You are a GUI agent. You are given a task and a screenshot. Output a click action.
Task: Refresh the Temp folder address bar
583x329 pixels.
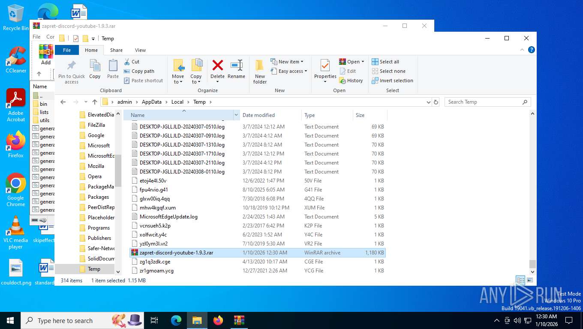(x=436, y=102)
